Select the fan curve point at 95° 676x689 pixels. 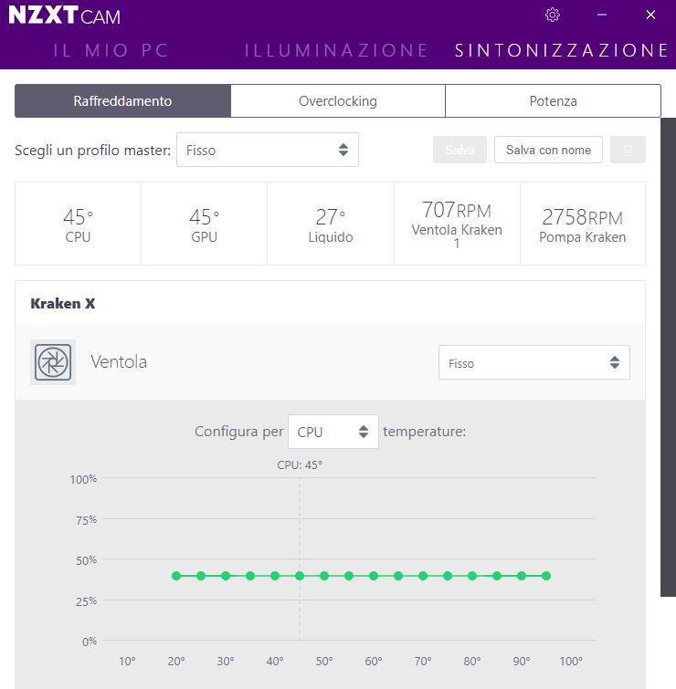click(x=546, y=576)
